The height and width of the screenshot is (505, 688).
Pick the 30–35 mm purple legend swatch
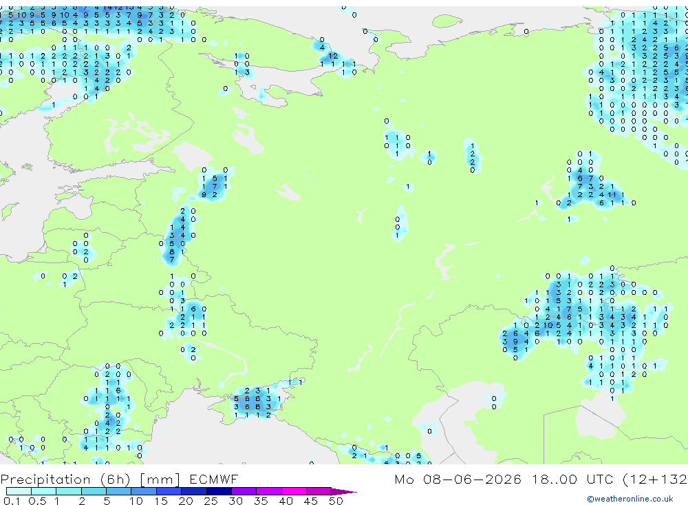(244, 491)
